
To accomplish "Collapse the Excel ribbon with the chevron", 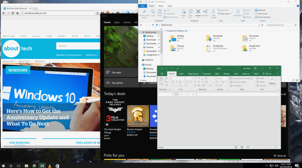I will [278, 89].
